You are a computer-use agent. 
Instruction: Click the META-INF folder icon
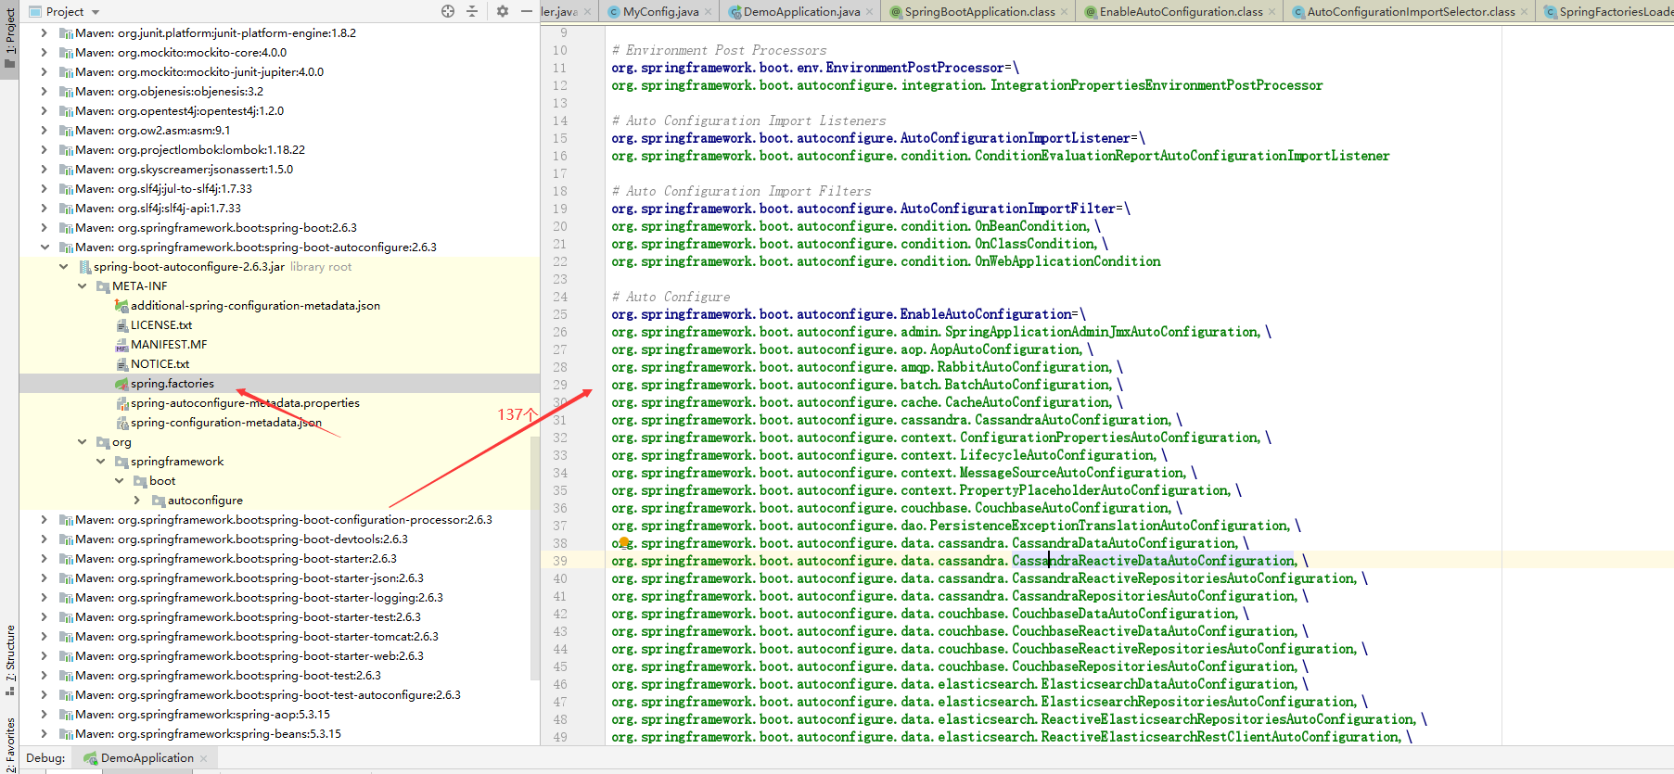click(103, 285)
